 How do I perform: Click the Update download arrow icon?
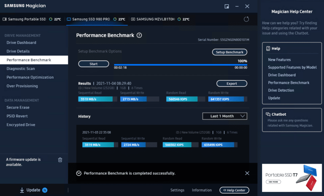click(22, 190)
